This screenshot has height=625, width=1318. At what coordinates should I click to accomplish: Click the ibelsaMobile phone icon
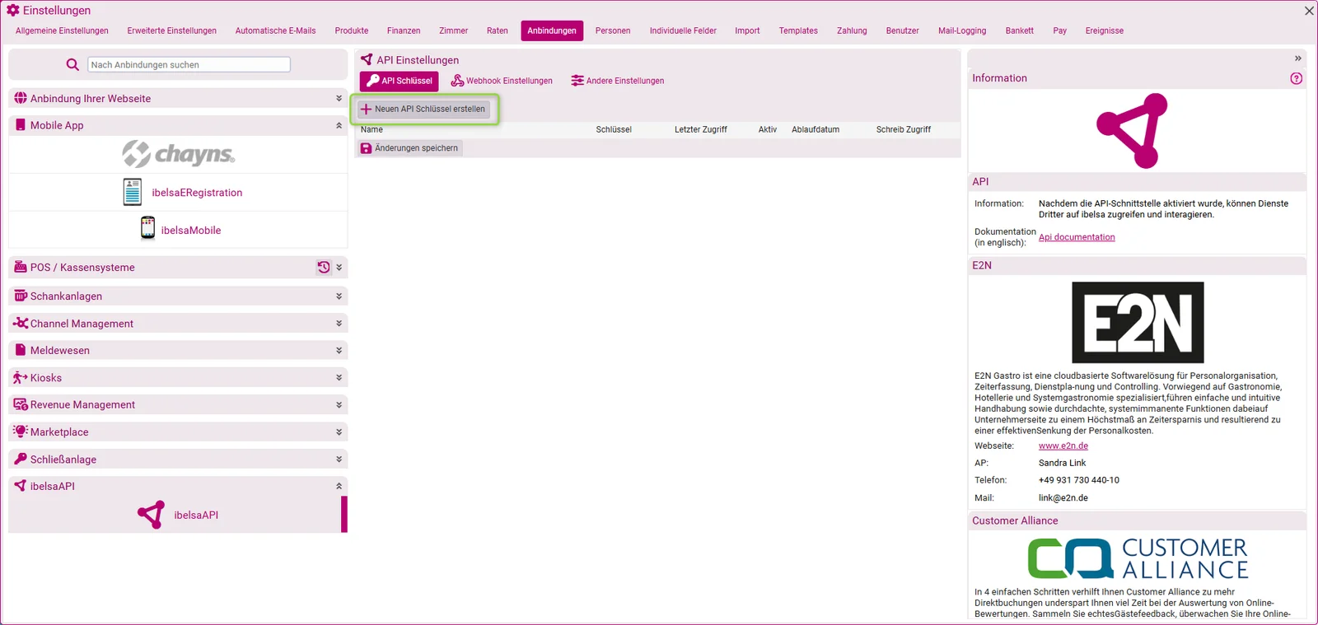click(147, 228)
